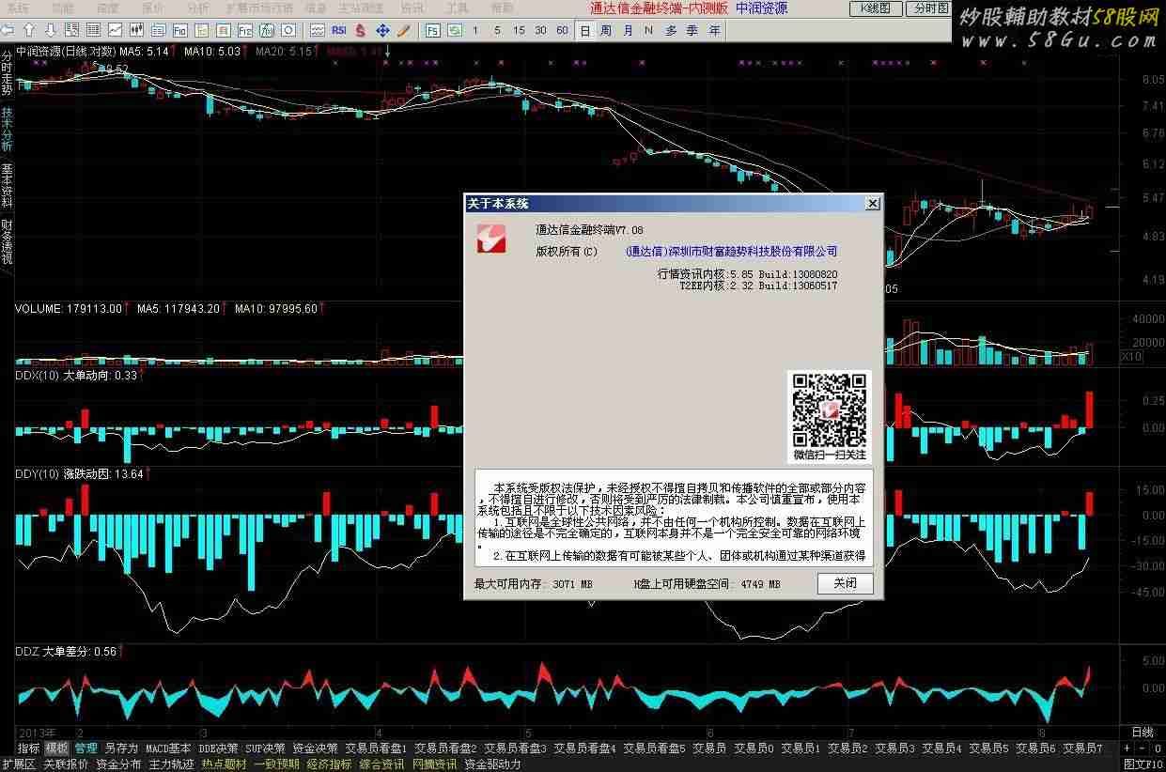Click the RSI indicator toolbar icon
Image resolution: width=1166 pixels, height=772 pixels.
[338, 30]
